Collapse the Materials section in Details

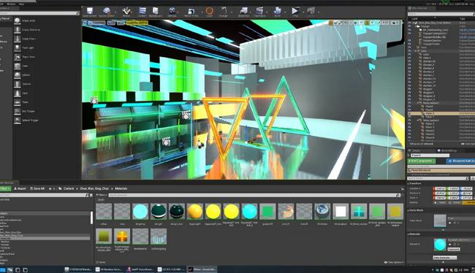pyautogui.click(x=414, y=234)
